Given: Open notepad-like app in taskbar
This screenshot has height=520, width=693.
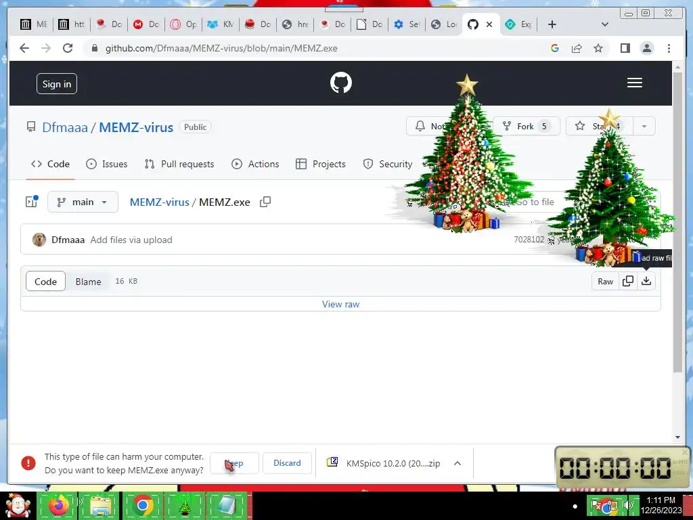Looking at the screenshot, I should pos(225,505).
